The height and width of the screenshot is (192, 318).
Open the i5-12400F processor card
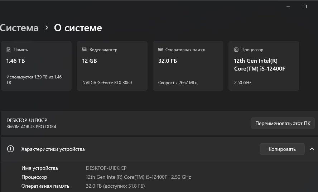[x=264, y=66]
